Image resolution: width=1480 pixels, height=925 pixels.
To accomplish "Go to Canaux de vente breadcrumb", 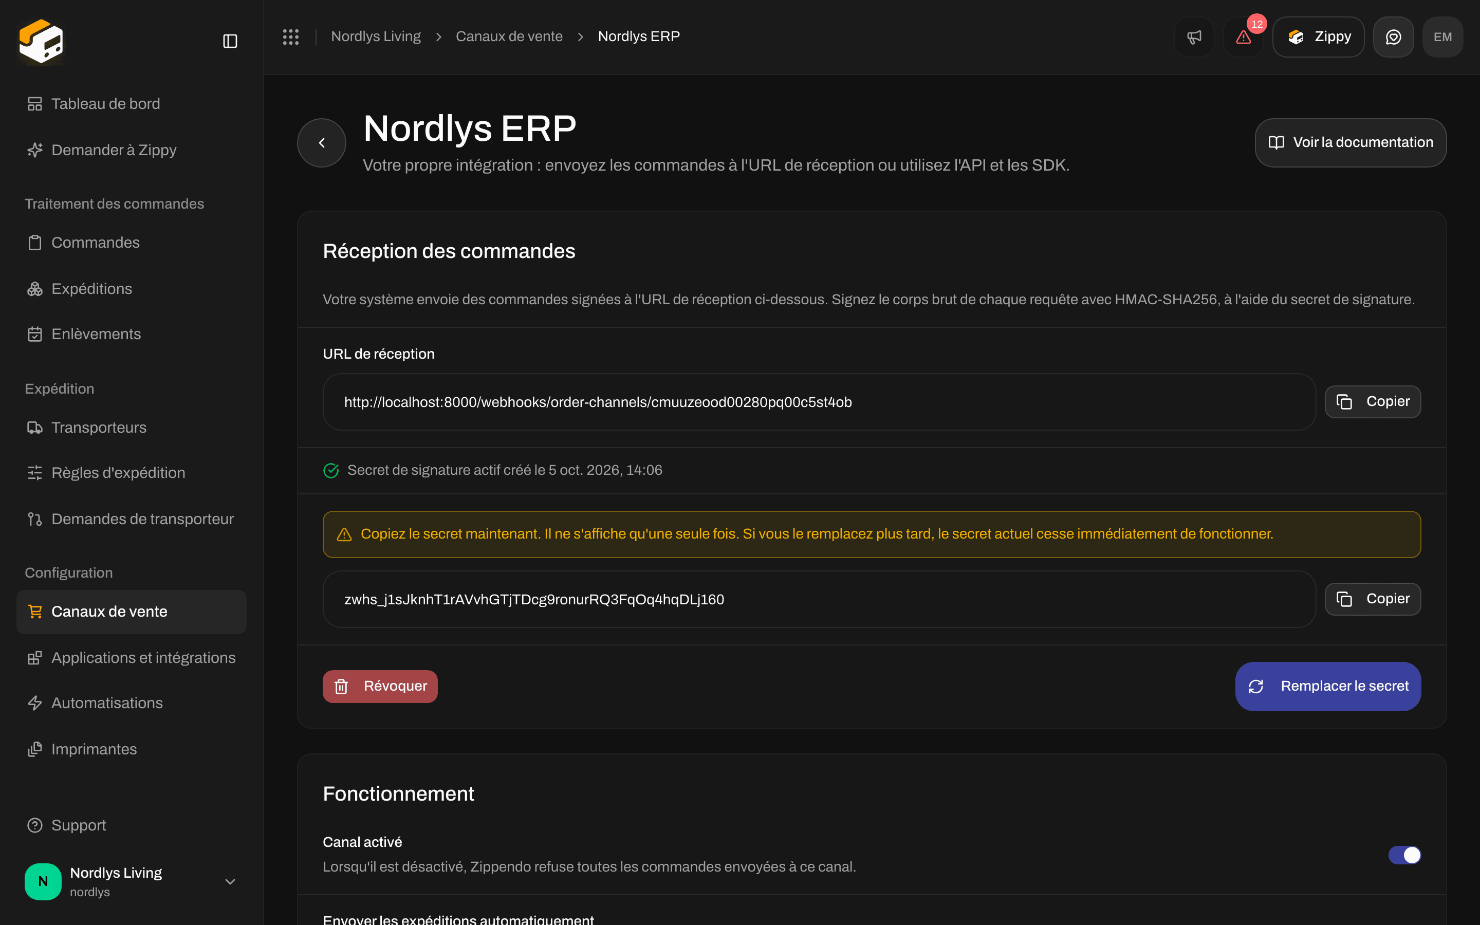I will (x=509, y=36).
